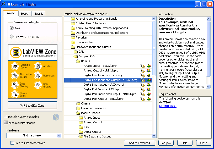Check Limit results to hardware
This screenshot has height=149, width=214.
point(12,143)
